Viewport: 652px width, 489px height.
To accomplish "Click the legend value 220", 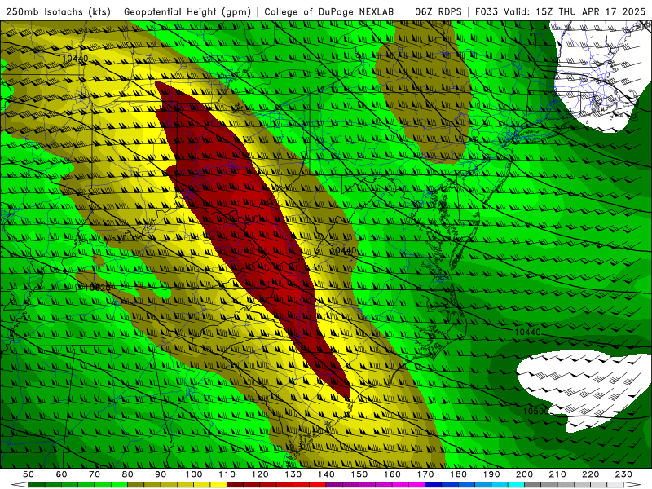I will 590,474.
